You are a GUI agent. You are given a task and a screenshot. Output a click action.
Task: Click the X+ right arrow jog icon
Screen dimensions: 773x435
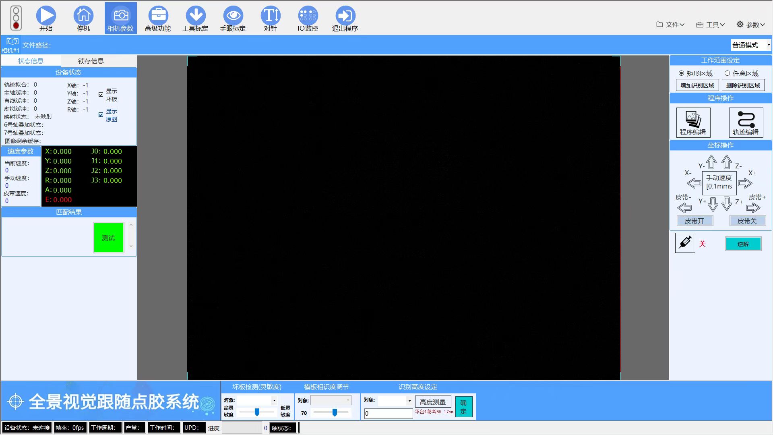tap(745, 184)
